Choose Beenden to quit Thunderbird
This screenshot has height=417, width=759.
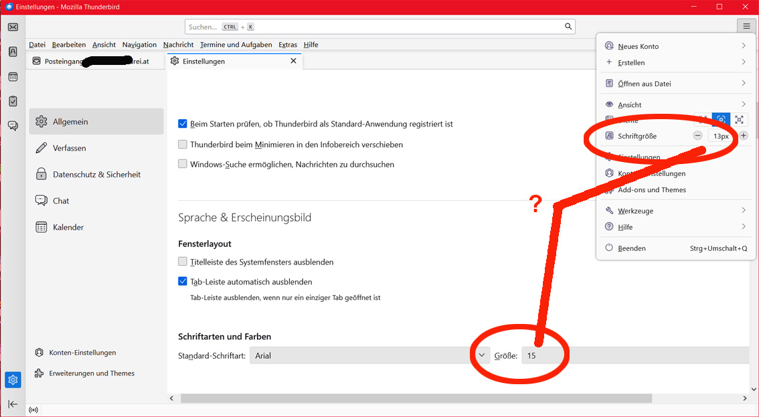coord(676,248)
